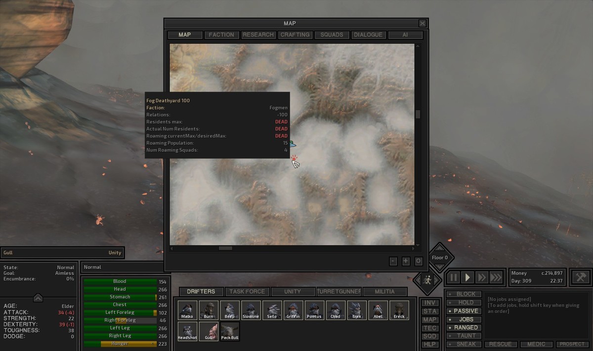Select the UNITY squad tab

(x=293, y=292)
